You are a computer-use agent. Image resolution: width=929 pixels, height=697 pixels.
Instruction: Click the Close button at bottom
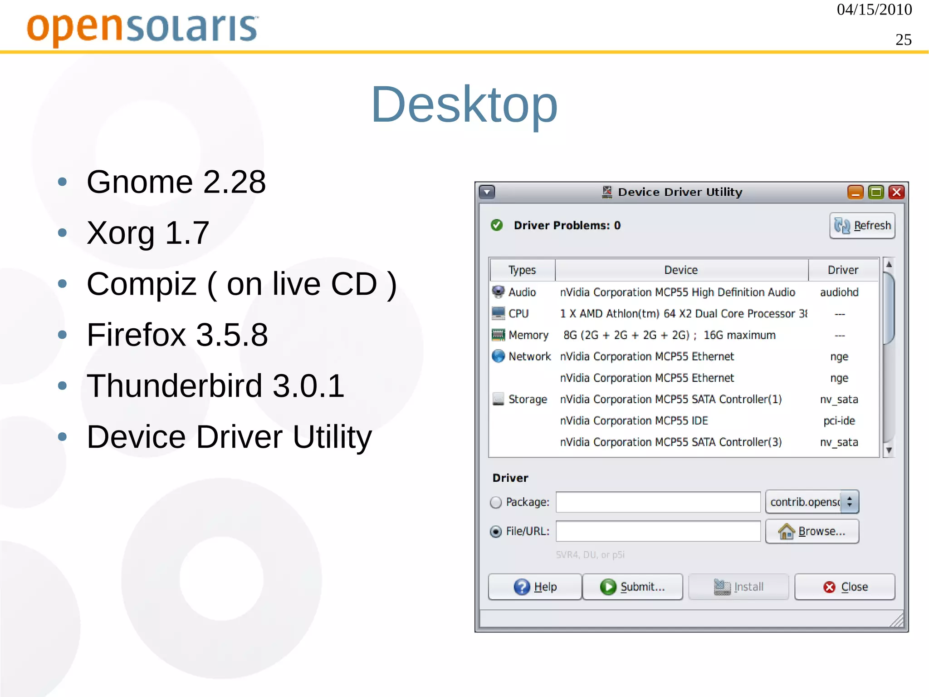tap(845, 587)
